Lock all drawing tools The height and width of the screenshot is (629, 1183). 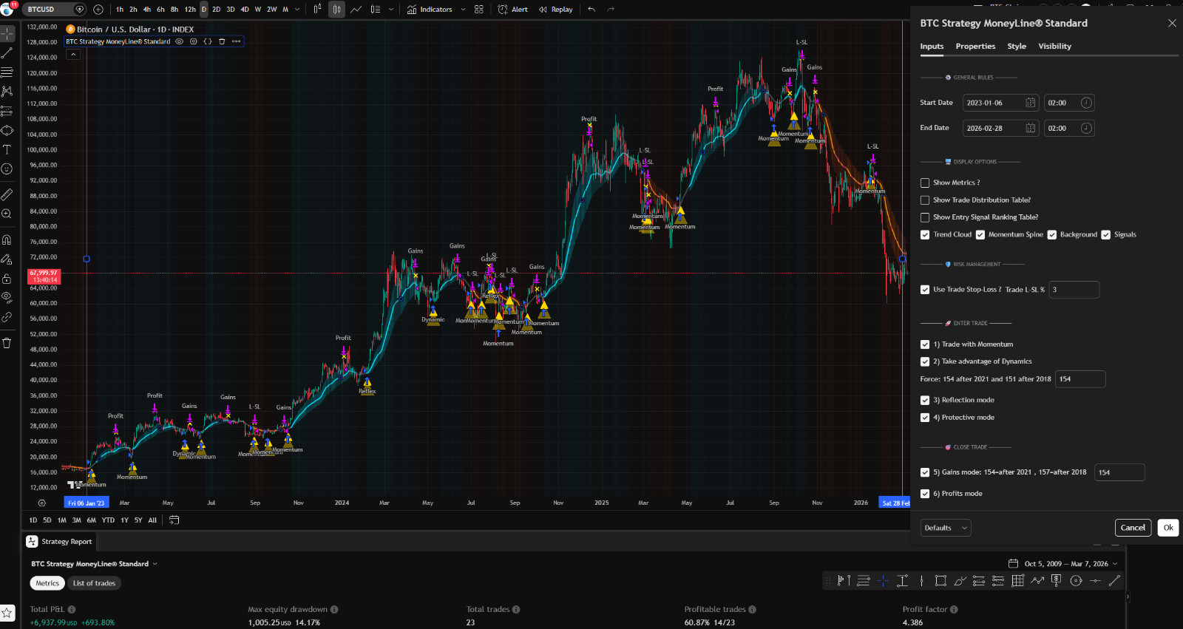click(x=7, y=279)
